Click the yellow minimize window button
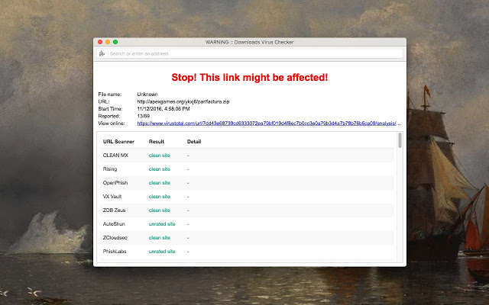This screenshot has width=489, height=305. pos(107,41)
